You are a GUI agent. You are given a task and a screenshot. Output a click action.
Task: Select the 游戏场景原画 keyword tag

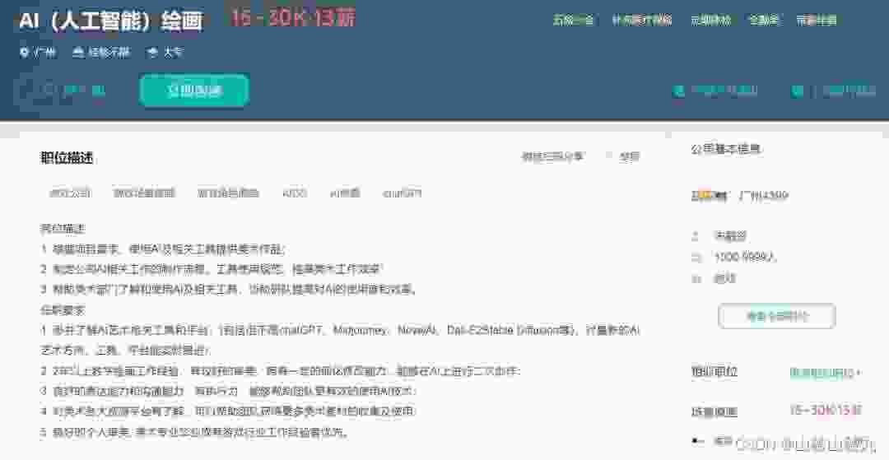(x=144, y=193)
